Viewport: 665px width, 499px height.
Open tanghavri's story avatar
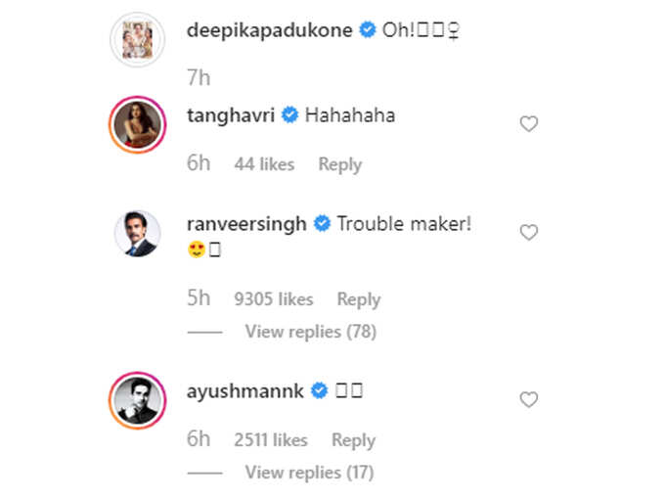coord(138,124)
